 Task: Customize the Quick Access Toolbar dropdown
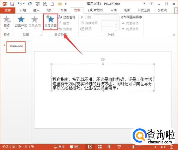66,4
